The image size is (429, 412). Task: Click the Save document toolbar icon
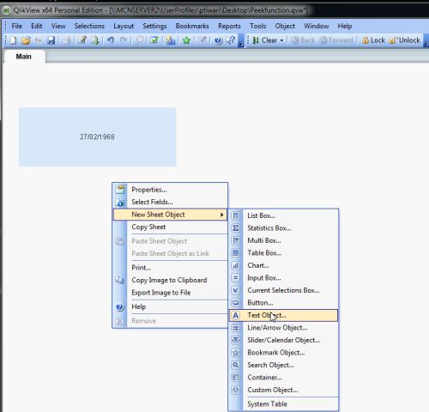pyautogui.click(x=51, y=40)
